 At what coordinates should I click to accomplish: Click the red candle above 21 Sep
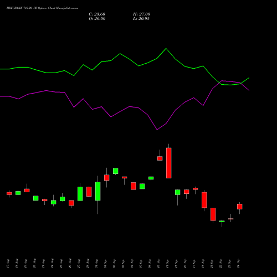(x=213, y=214)
